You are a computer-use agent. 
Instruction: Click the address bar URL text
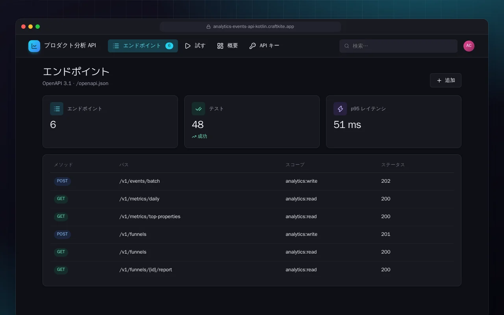254,27
